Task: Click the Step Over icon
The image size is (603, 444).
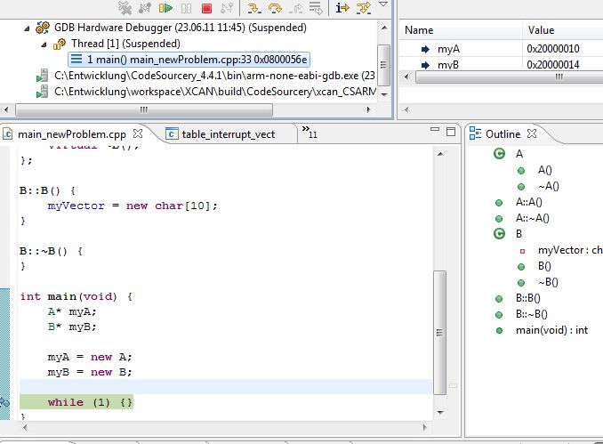Action: click(274, 8)
